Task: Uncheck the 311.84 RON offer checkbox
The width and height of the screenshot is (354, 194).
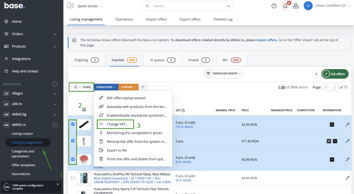Action: coord(73,141)
